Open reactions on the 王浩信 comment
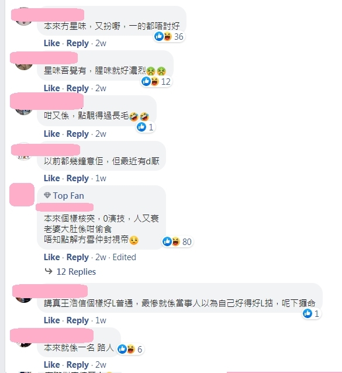The image size is (342, 373). click(x=311, y=313)
